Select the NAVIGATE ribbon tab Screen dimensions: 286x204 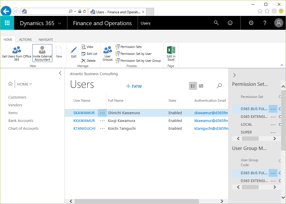[x=46, y=40]
